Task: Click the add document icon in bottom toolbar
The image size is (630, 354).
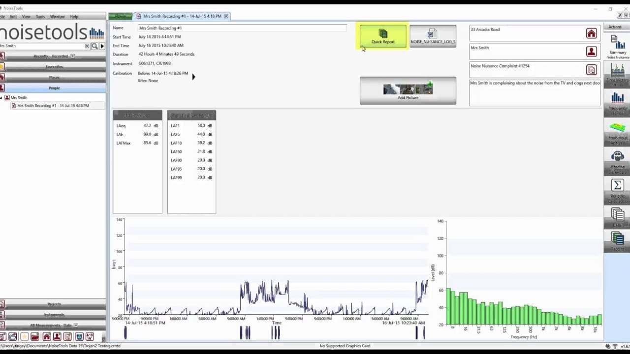Action: click(67, 337)
